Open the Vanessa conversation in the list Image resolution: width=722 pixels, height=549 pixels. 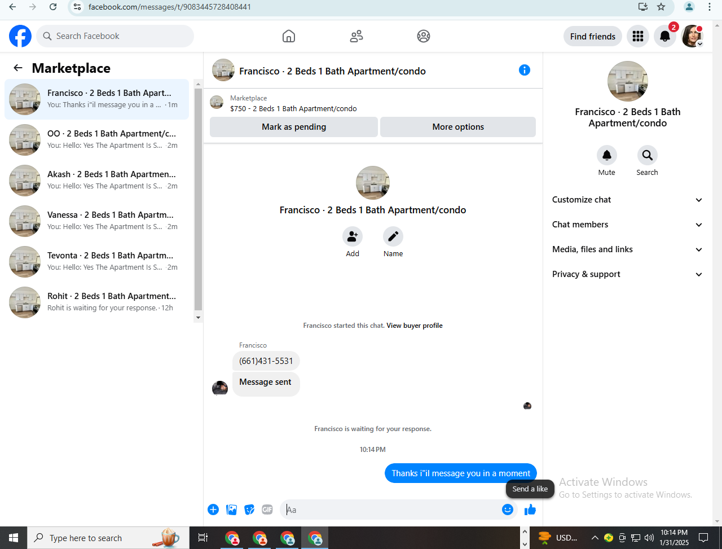[x=97, y=221]
